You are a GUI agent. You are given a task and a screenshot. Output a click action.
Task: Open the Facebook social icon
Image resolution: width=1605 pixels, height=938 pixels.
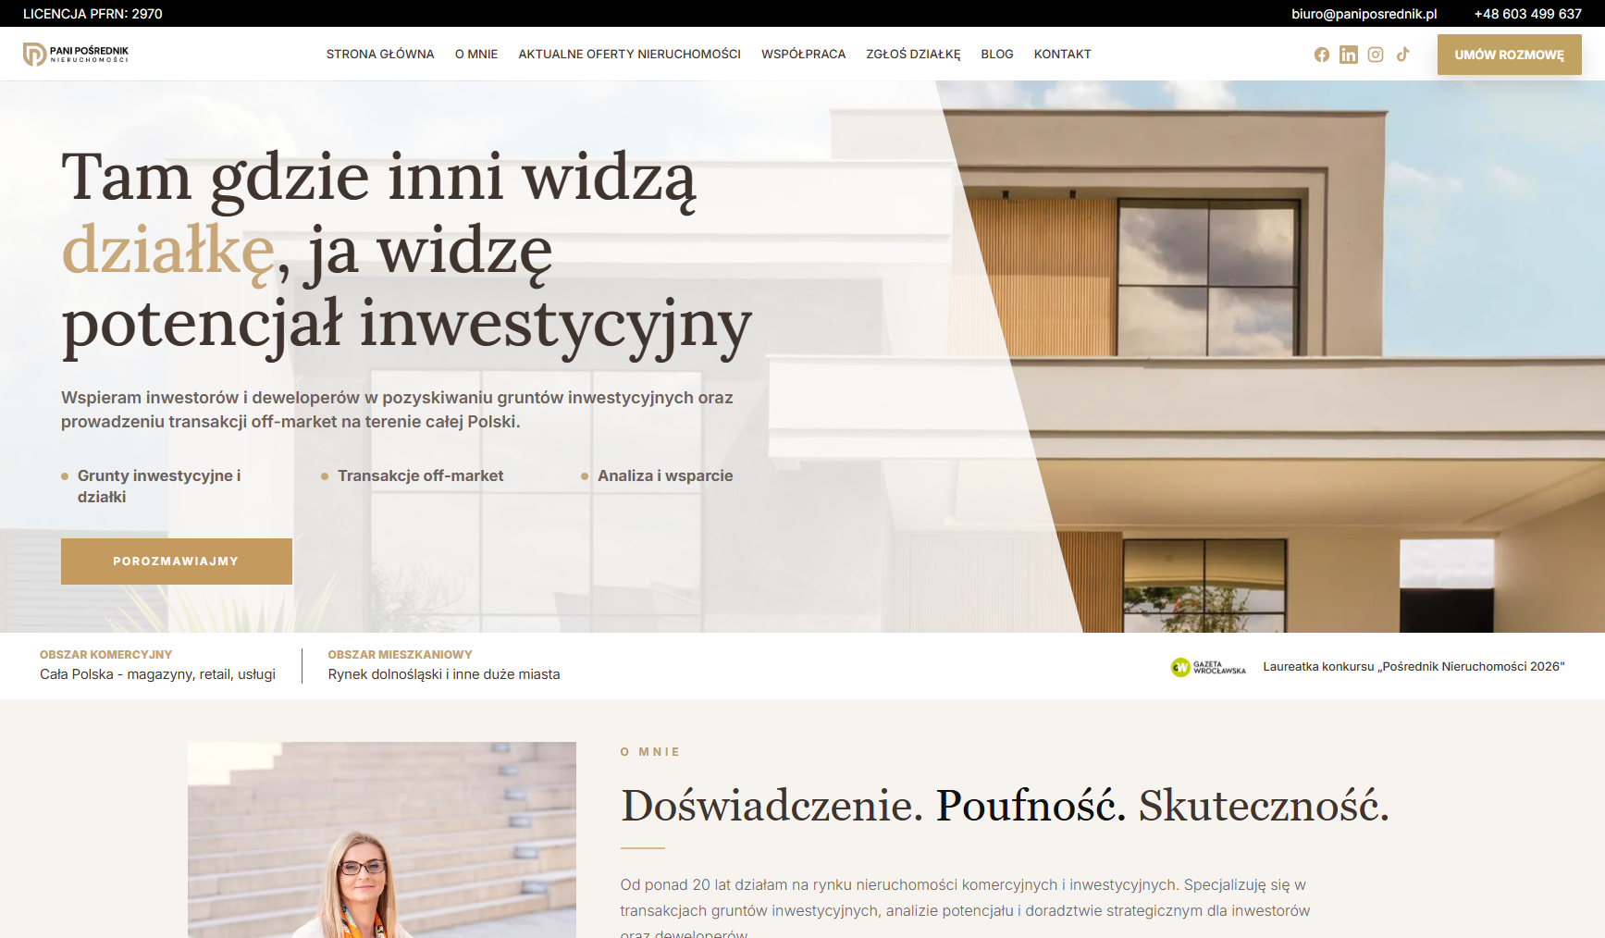[x=1322, y=55]
